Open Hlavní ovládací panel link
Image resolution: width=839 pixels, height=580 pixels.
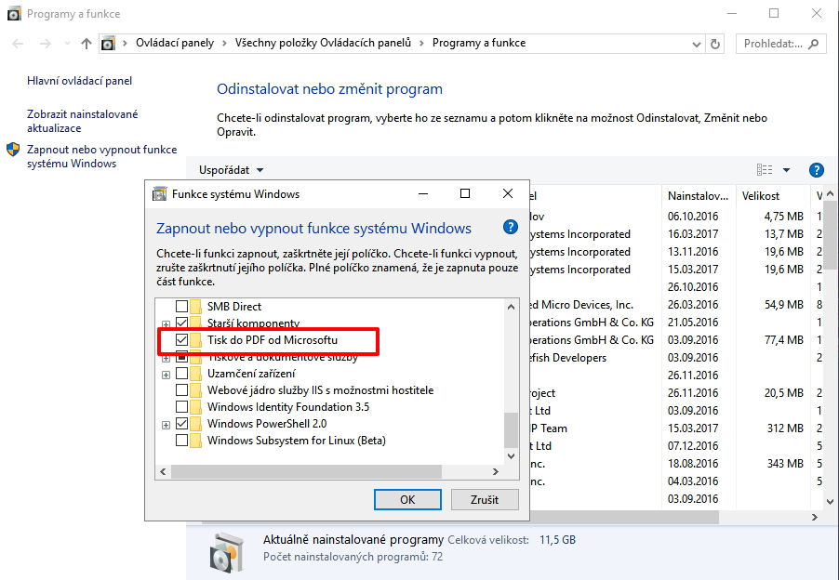pyautogui.click(x=79, y=81)
